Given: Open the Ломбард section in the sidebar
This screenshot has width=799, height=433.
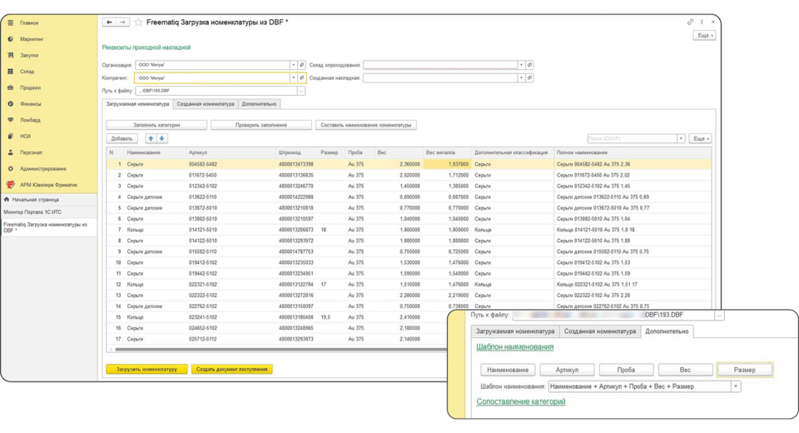Looking at the screenshot, I should tap(30, 120).
